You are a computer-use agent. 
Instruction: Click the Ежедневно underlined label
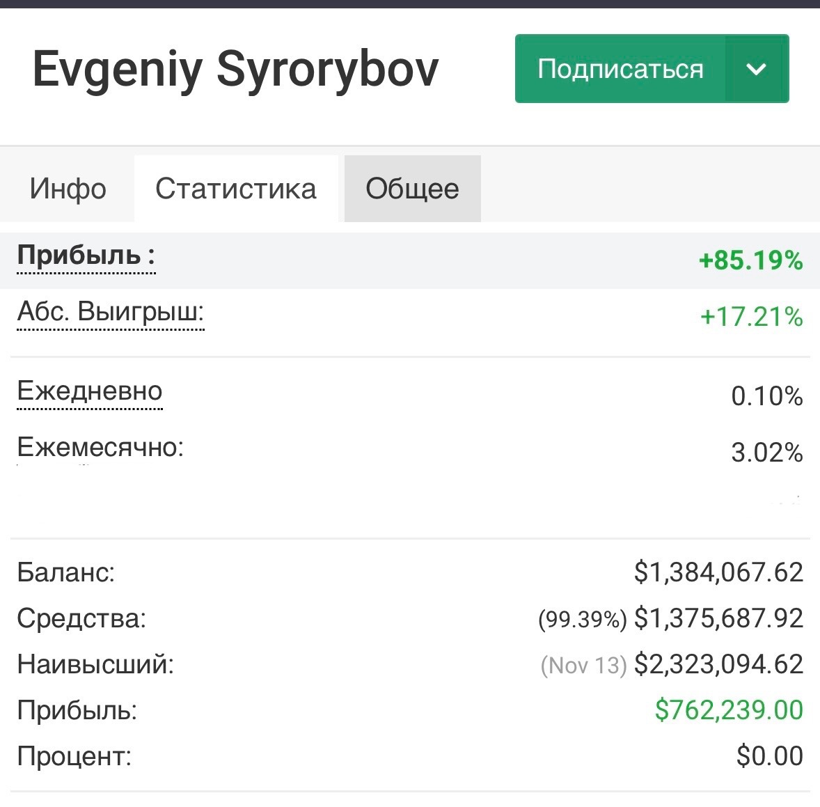tap(90, 391)
